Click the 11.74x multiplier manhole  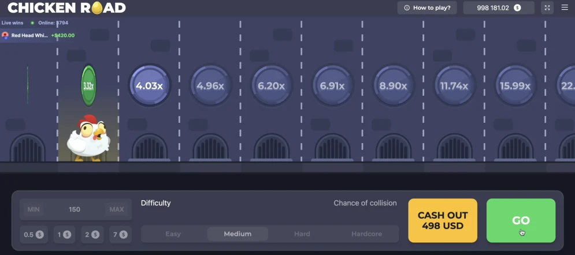click(454, 86)
